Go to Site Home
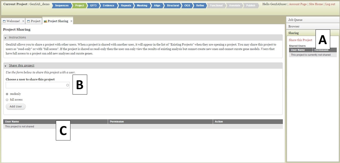The width and height of the screenshot is (340, 163). pyautogui.click(x=316, y=4)
